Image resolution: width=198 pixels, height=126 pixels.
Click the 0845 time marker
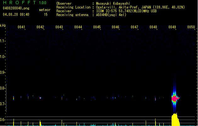pos(97,27)
